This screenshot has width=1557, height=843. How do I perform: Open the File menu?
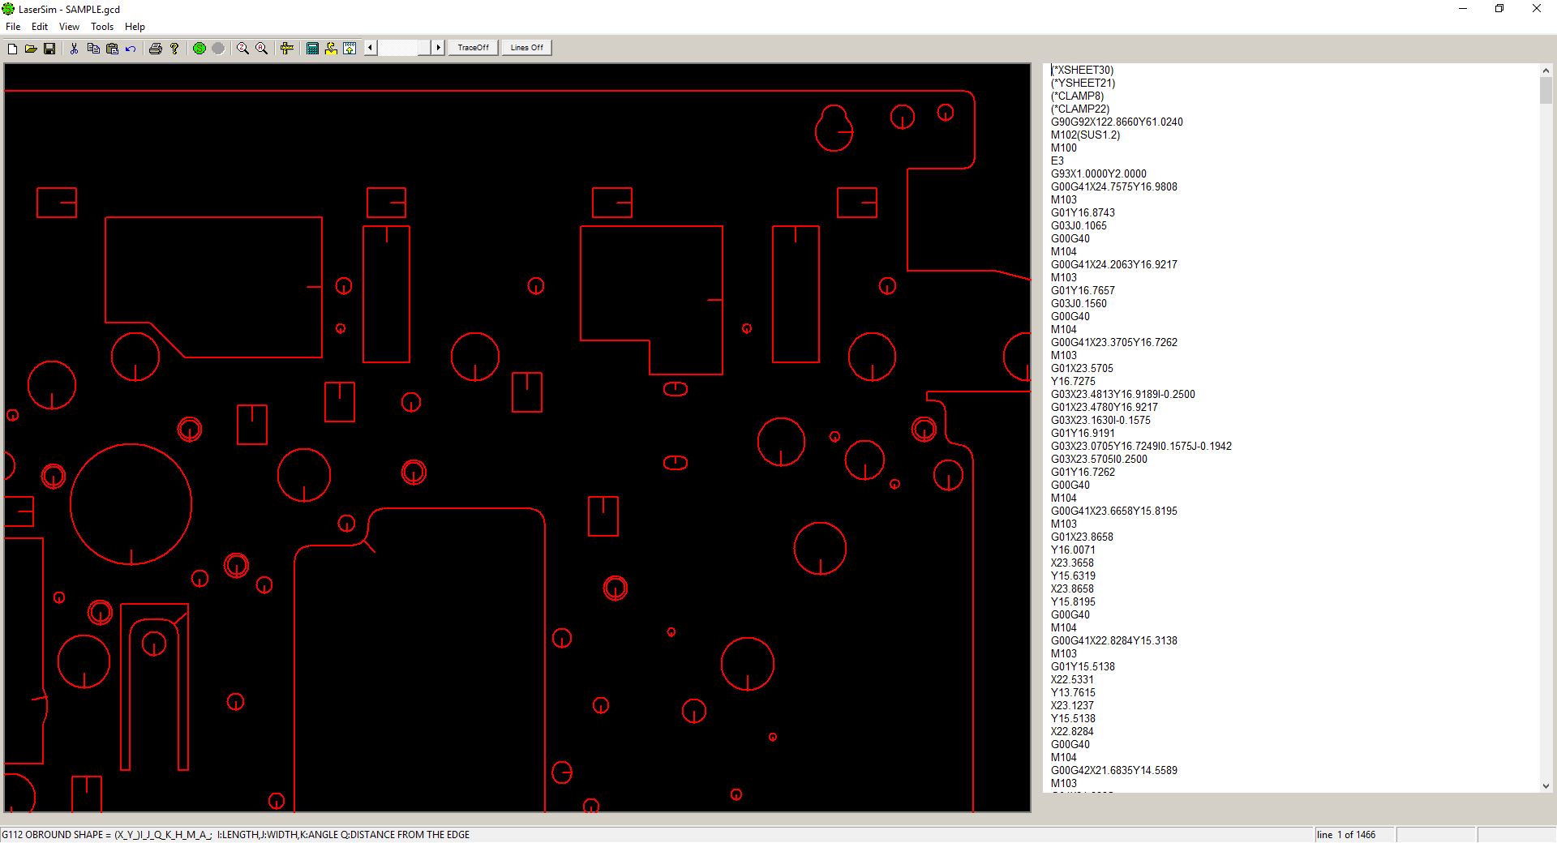[x=13, y=27]
